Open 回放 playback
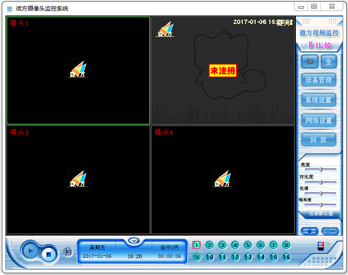 [319, 140]
